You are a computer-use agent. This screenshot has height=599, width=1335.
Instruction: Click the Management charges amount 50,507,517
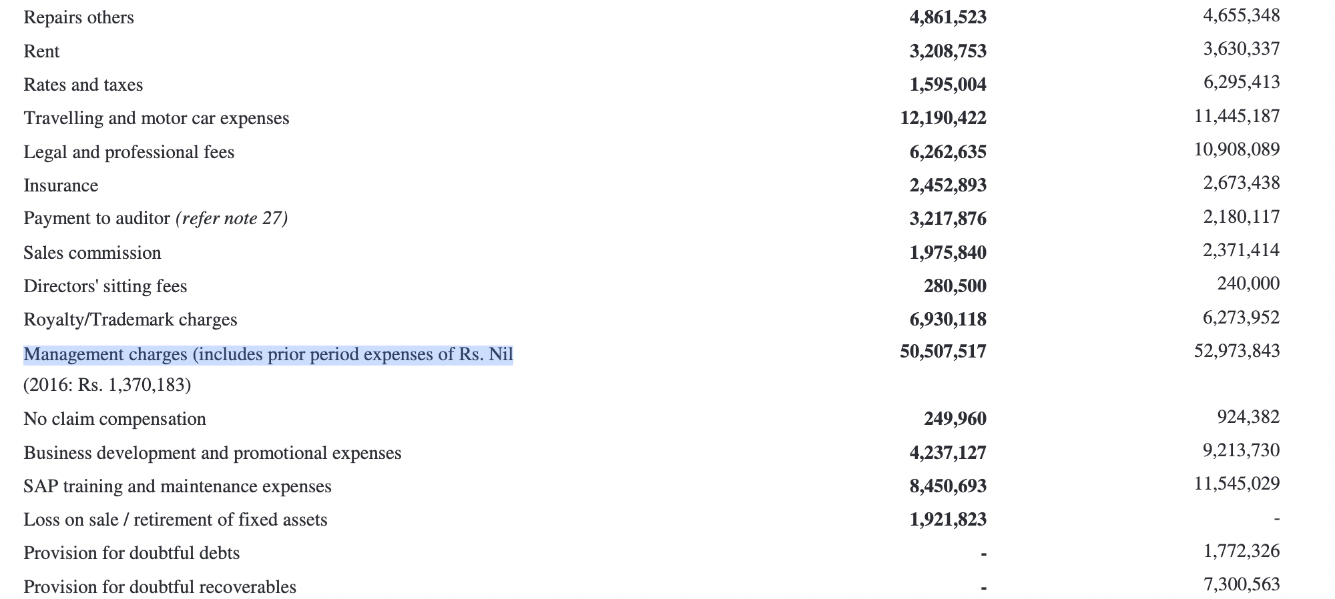tap(943, 351)
